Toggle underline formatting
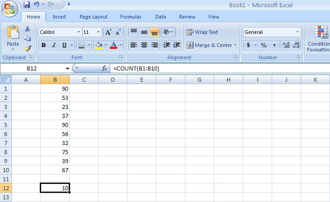This screenshot has width=330, height=202. (x=64, y=45)
